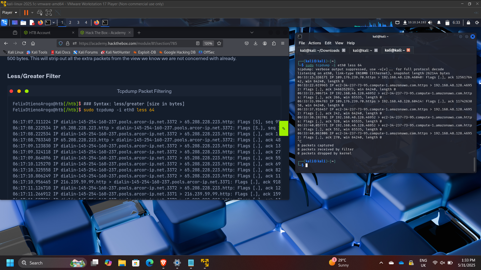The width and height of the screenshot is (481, 270).
Task: Switch to kali@kali: ~/Downloads terminal tab
Action: 320,50
